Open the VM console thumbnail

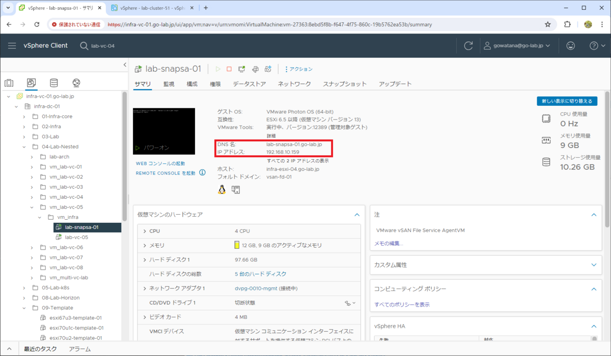pos(164,131)
